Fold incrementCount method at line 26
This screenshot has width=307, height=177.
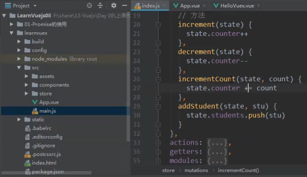(158, 79)
